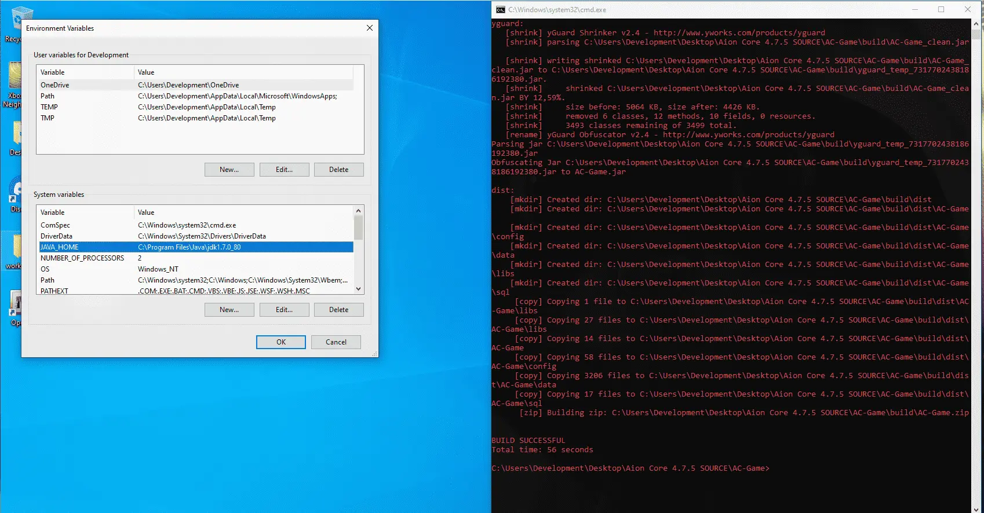Select the NUMBER_OF_PROCESSORS system variable
Viewport: 984px width, 513px height.
click(x=196, y=258)
